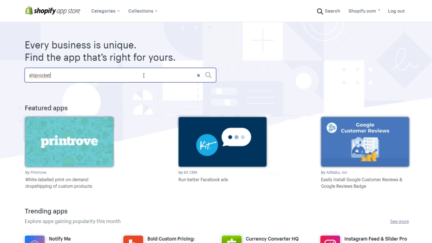Follow the Kit CRM developer link
Screen dimensions: 432x243
[x=190, y=173]
